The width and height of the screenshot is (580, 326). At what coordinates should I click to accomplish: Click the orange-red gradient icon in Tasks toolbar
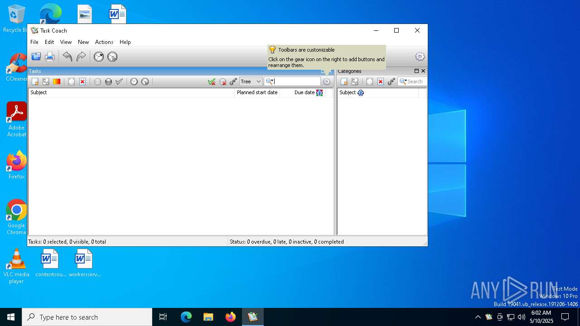point(57,81)
